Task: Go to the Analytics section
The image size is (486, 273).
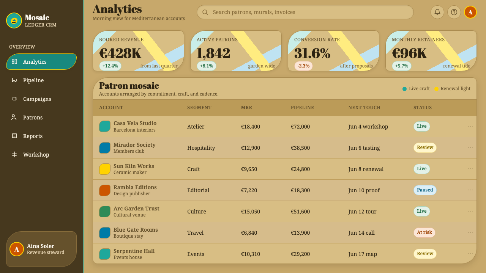Action: (41, 61)
